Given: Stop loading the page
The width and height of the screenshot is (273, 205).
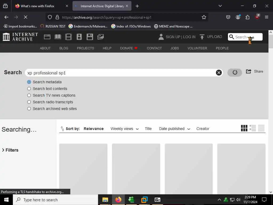Looking at the screenshot, I should point(25,17).
